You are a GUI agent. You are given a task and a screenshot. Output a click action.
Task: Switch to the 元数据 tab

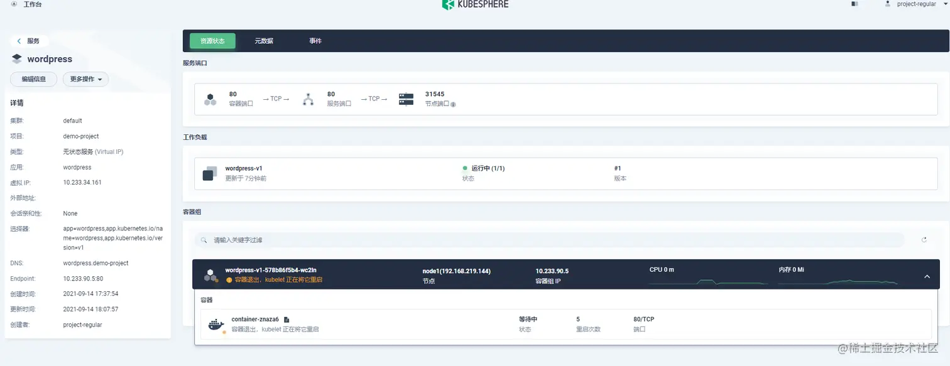pyautogui.click(x=264, y=41)
